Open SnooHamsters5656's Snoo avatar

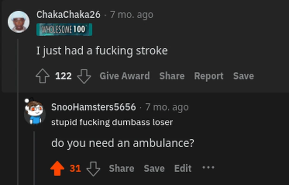pos(35,111)
